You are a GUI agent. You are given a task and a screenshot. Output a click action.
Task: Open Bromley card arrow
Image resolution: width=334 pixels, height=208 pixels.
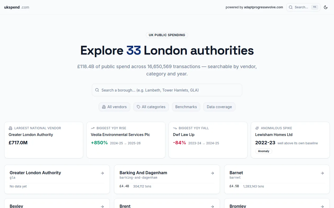[322, 206]
